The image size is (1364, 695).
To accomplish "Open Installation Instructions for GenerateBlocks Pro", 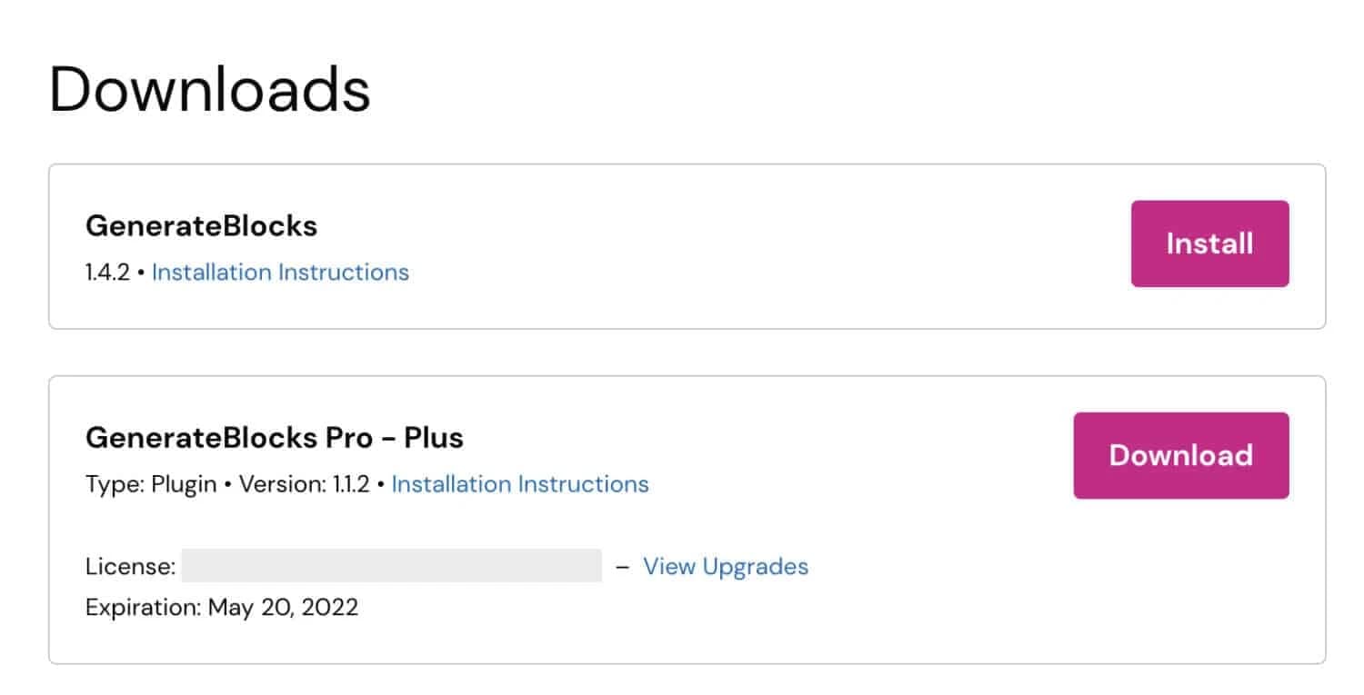I will [x=519, y=484].
